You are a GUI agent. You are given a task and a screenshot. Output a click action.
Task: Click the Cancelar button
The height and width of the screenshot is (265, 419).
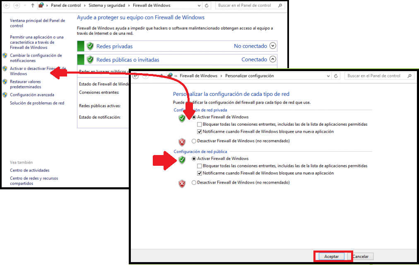361,256
